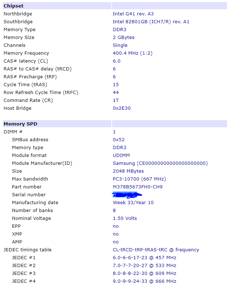The height and width of the screenshot is (291, 227).
Task: Select the Northbridge value Intel G41
Action: (133, 14)
